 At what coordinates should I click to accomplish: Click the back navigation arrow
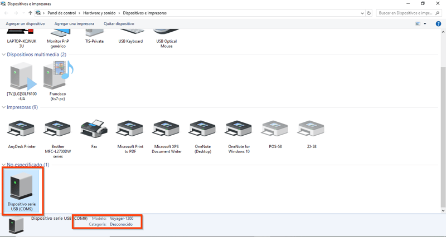7,13
